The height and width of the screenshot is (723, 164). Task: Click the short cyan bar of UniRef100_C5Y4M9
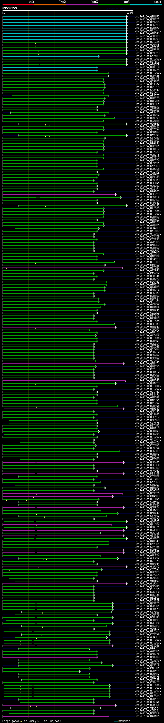tap(51, 56)
